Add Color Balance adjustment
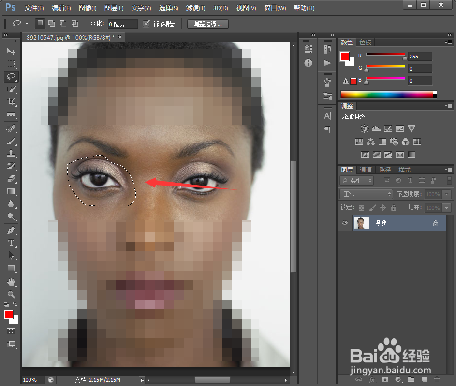This screenshot has width=456, height=386. click(370, 142)
